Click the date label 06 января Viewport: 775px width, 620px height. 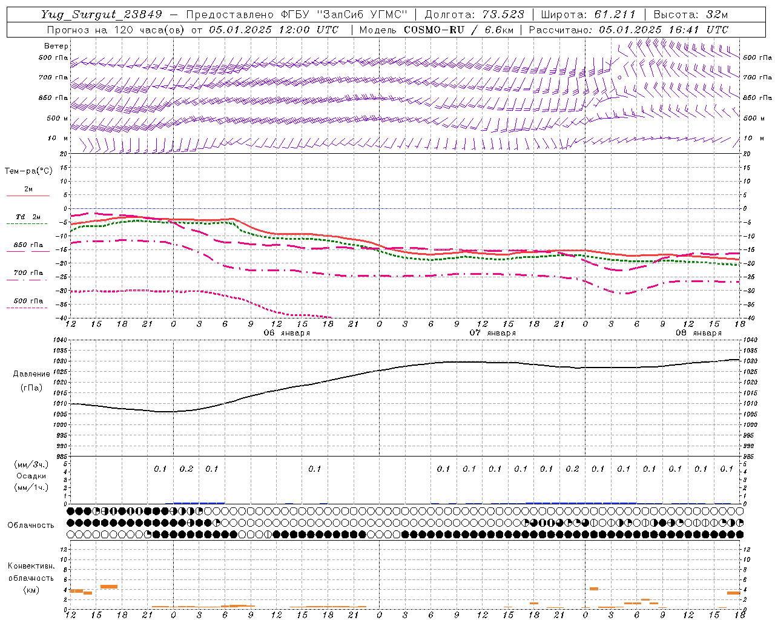pos(286,333)
